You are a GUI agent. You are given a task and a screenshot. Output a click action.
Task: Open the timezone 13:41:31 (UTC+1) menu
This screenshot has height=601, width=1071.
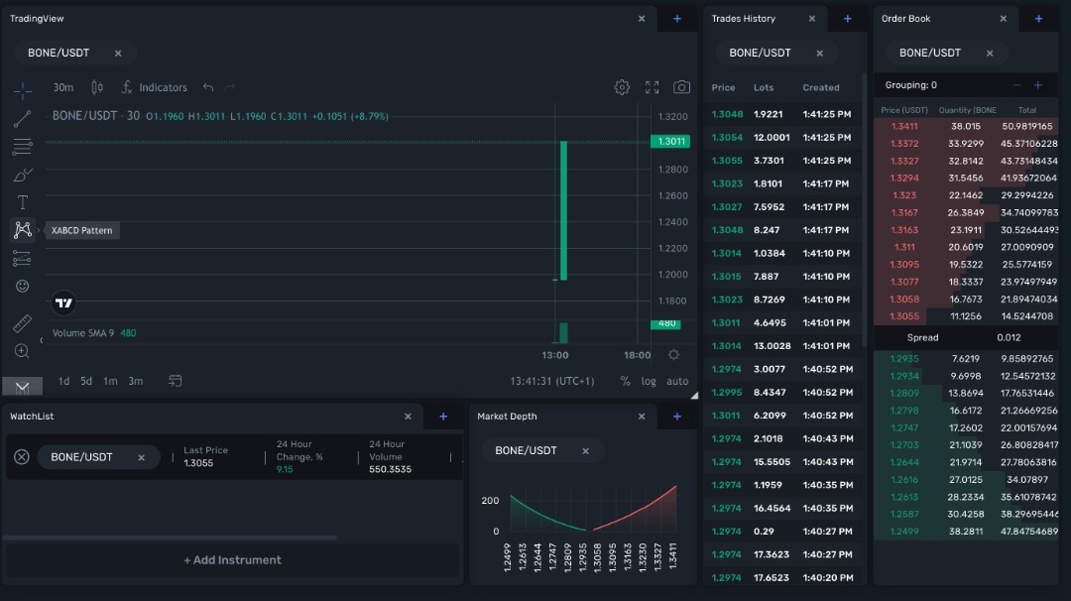point(552,381)
